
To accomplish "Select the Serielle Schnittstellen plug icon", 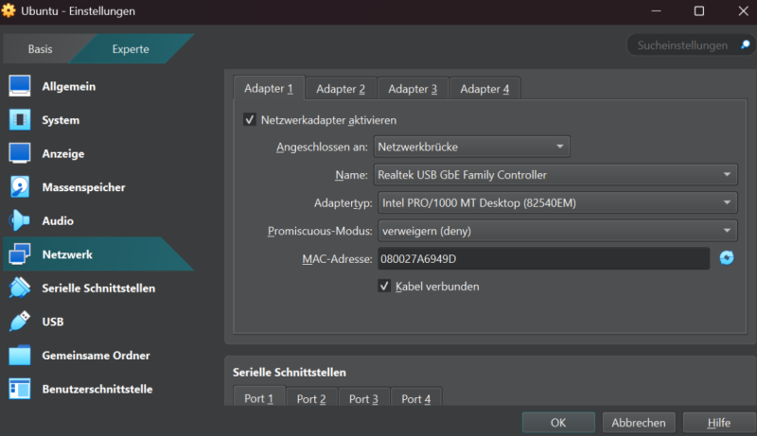I will [19, 288].
